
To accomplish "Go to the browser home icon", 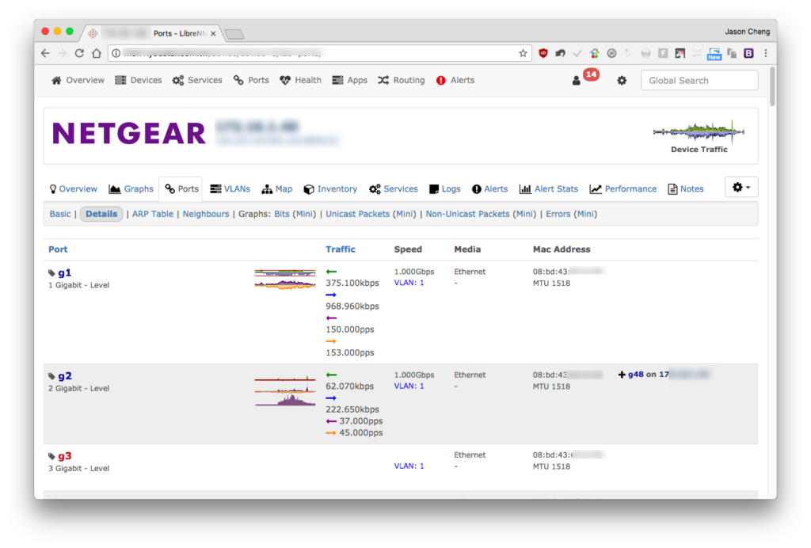I will (x=96, y=53).
